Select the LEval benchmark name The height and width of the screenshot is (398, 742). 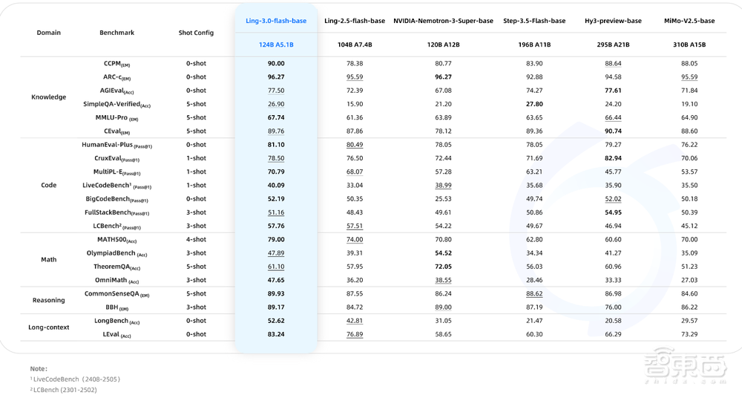(117, 334)
